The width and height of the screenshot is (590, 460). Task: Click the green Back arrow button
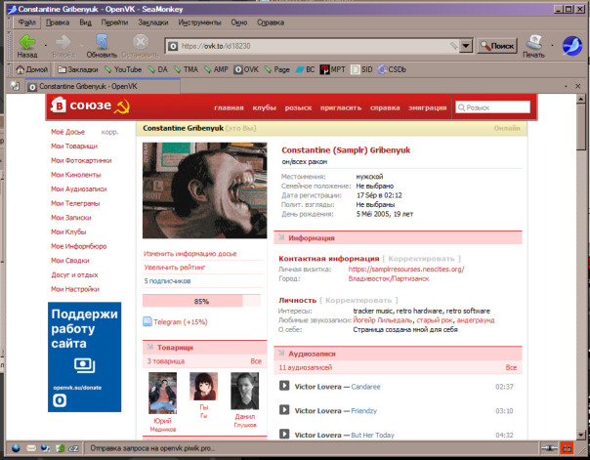pos(27,42)
